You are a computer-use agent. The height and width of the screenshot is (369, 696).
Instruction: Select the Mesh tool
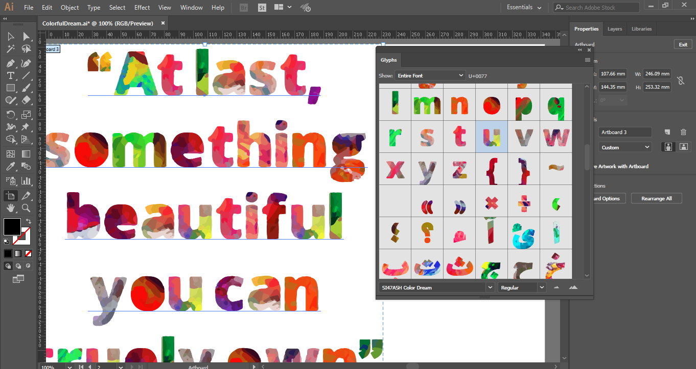point(11,154)
